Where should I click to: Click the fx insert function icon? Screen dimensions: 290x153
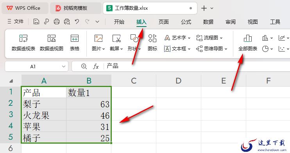96,66
